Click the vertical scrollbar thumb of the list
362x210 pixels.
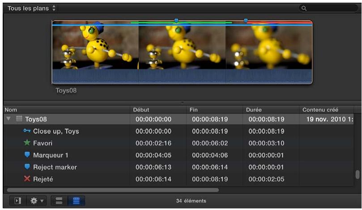click(358, 174)
